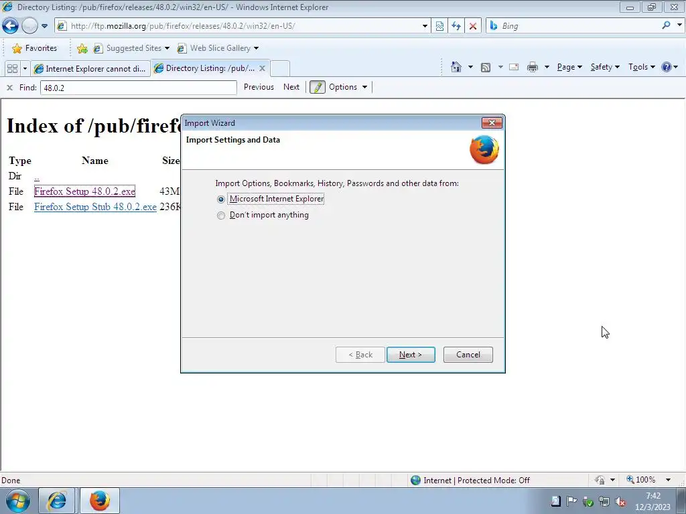Open parent directory '..' link
The image size is (686, 514).
pos(37,176)
